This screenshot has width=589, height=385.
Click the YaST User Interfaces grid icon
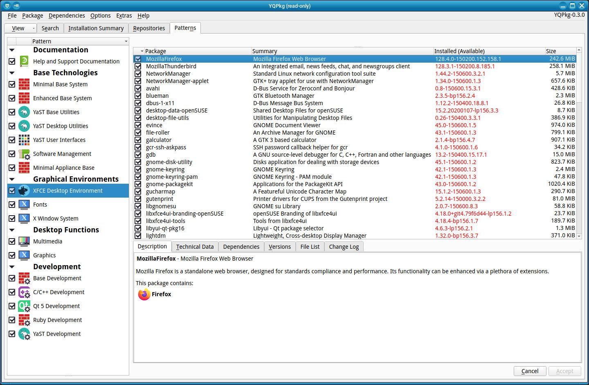(x=24, y=140)
